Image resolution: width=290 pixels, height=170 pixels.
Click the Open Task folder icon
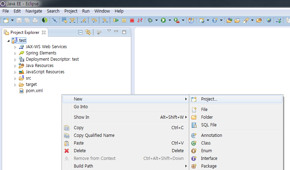237,20
